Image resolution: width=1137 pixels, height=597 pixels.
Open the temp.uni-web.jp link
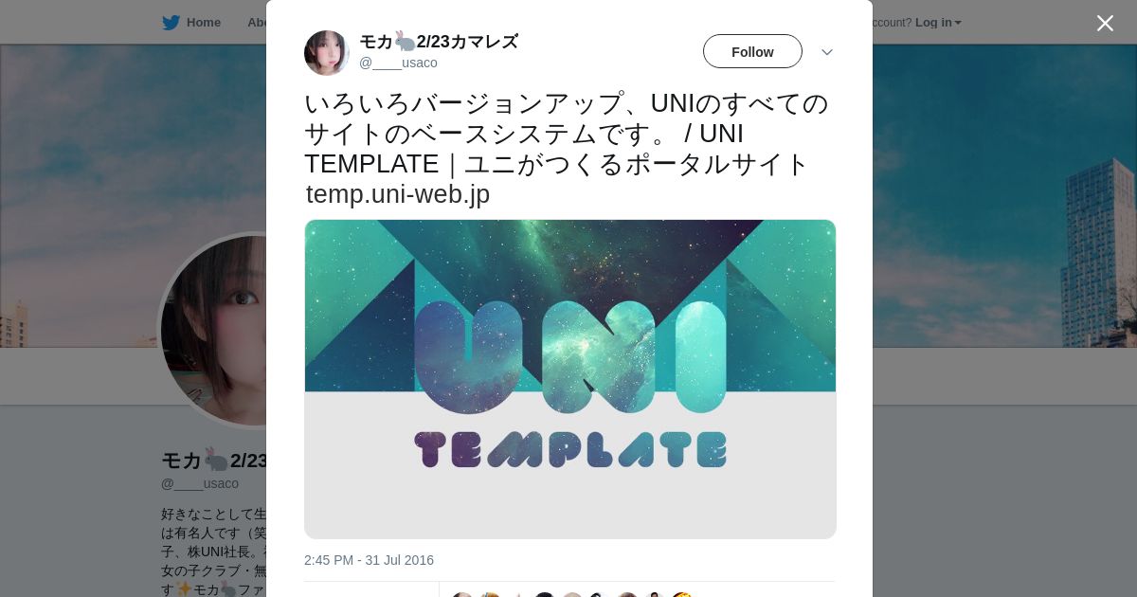(398, 194)
